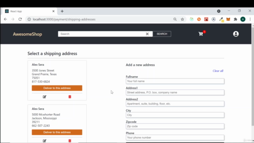
Task: Click the red square extension icon
Action: click(x=206, y=19)
